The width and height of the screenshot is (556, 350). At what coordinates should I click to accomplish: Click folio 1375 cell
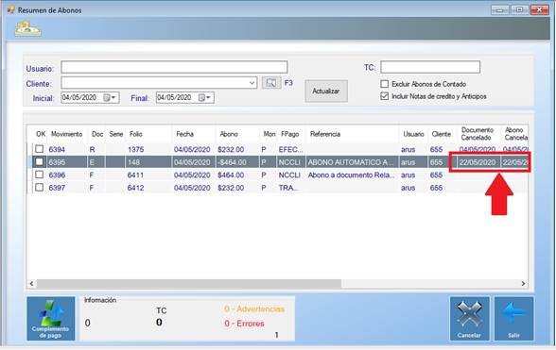click(135, 149)
